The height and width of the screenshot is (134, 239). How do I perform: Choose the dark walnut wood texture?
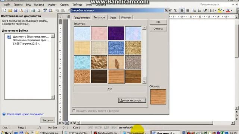point(99,77)
